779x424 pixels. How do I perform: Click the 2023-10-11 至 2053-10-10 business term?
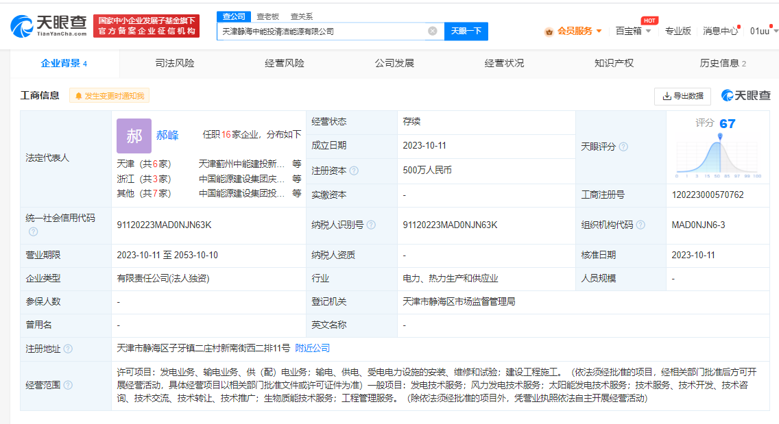[x=167, y=255]
